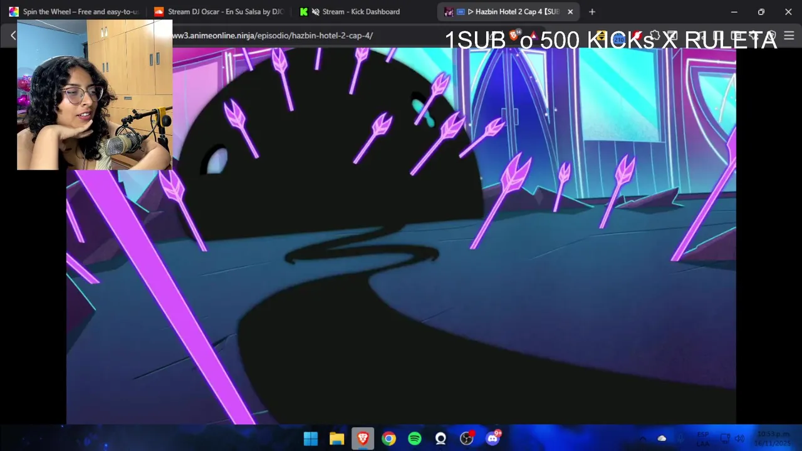The width and height of the screenshot is (802, 451).
Task: Open the Windows Start menu
Action: click(311, 438)
